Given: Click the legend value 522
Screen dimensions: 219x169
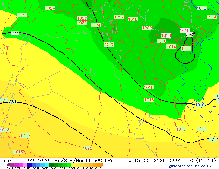Looking at the screenshot, I should pos(45,168).
